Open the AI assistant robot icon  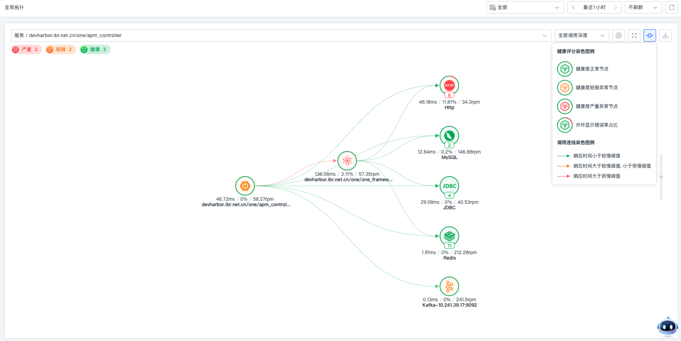coord(667,327)
